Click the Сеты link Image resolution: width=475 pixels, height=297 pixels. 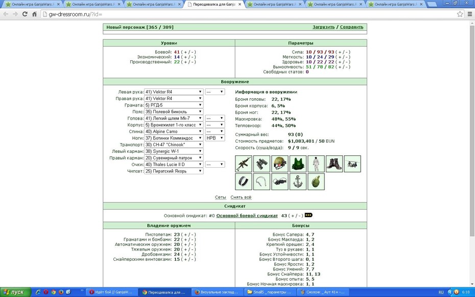(x=221, y=197)
